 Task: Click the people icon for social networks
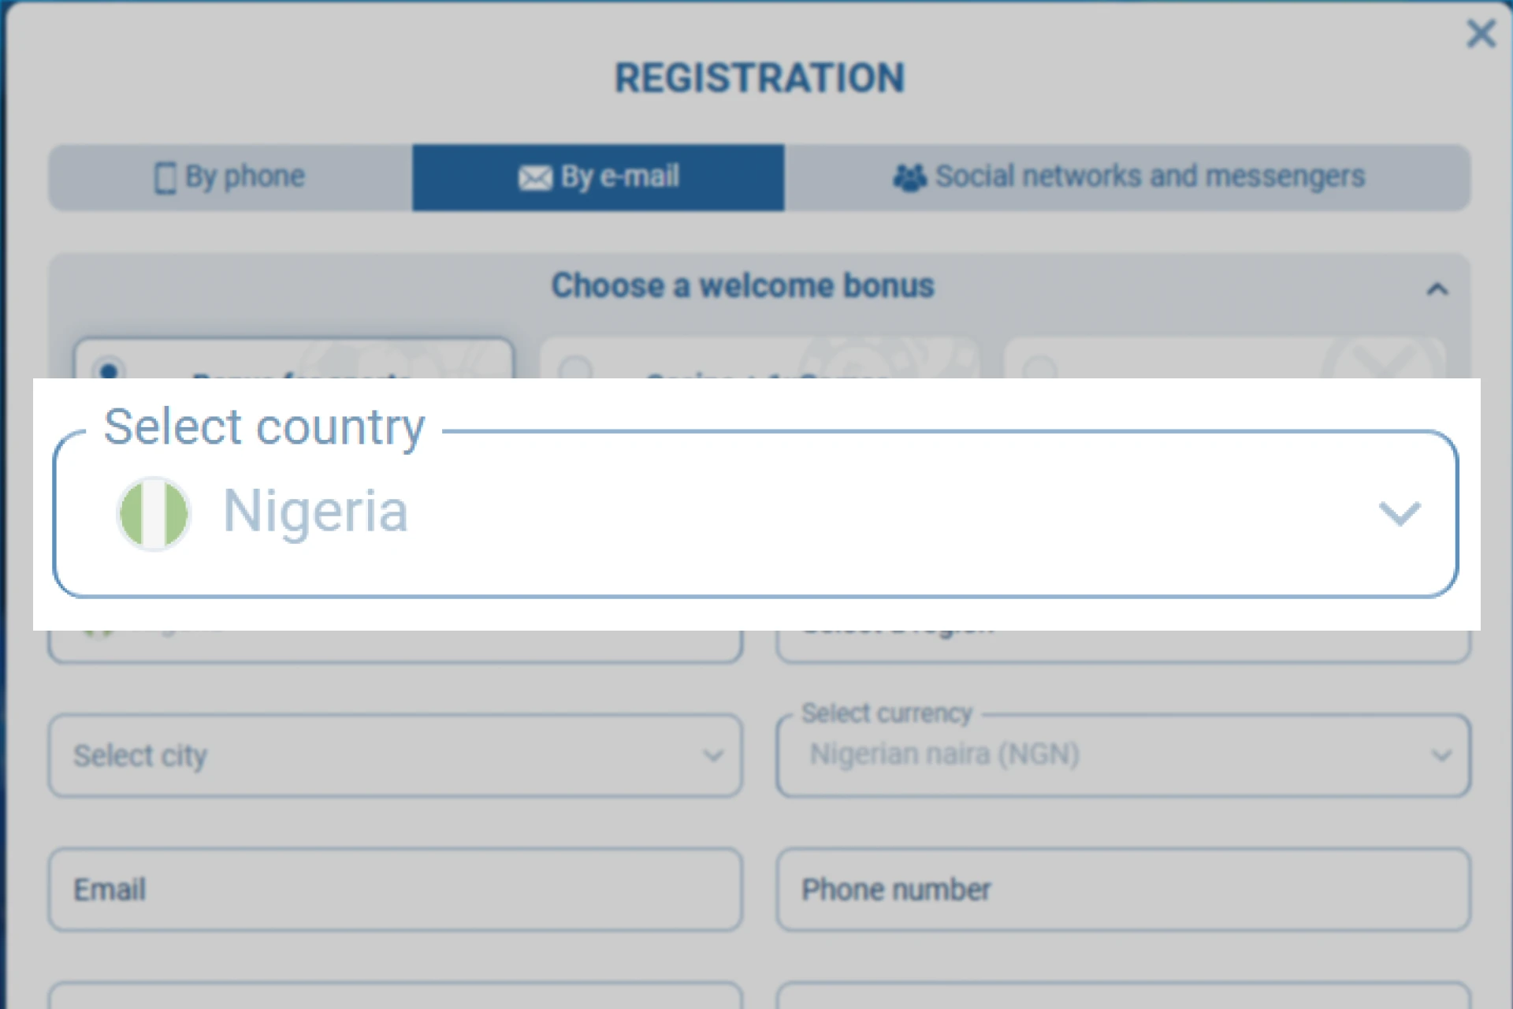click(909, 177)
